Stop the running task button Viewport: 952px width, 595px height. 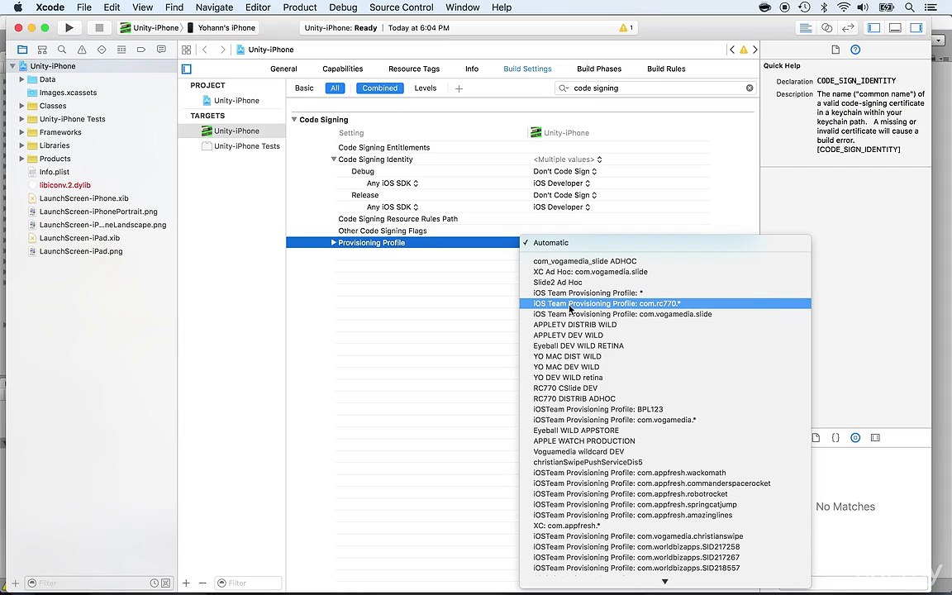[x=99, y=28]
